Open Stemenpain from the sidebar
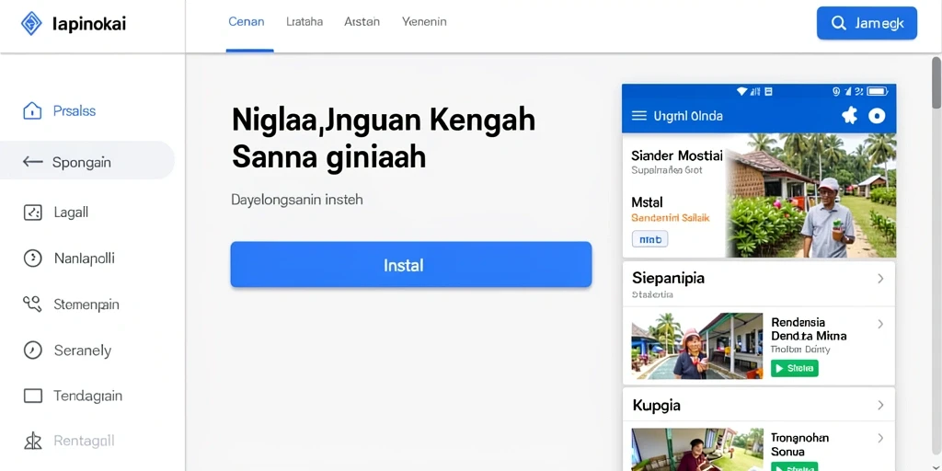The image size is (942, 471). pyautogui.click(x=86, y=304)
